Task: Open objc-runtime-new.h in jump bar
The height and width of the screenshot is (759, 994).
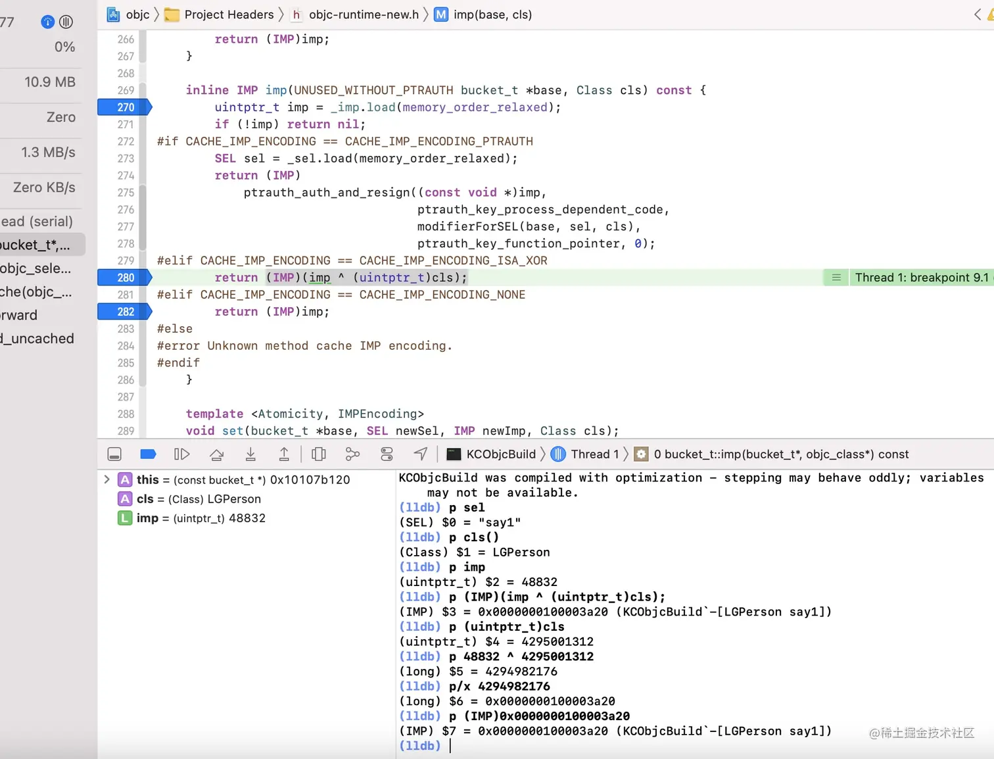Action: pos(355,14)
